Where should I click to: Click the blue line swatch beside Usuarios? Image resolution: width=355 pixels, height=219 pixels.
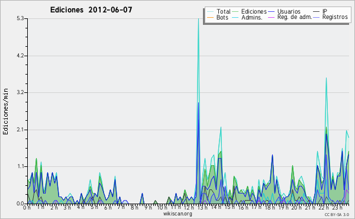[271, 12]
